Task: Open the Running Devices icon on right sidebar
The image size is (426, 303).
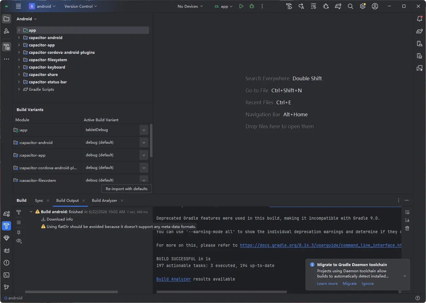Action: 420,56
